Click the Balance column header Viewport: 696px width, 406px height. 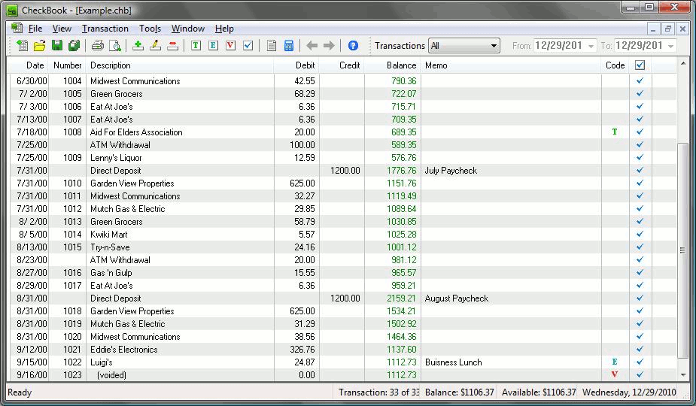[x=392, y=65]
